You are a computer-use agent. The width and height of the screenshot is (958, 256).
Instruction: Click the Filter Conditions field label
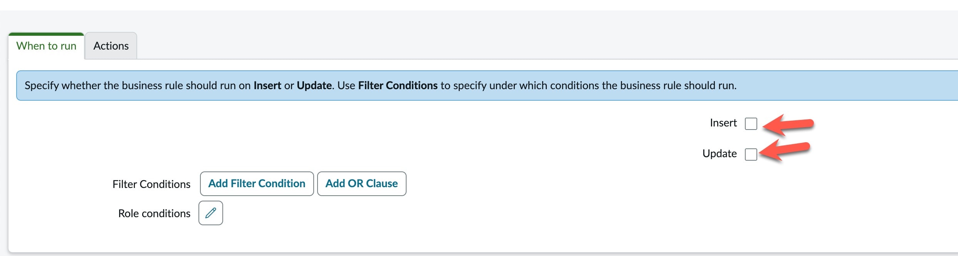pyautogui.click(x=151, y=185)
